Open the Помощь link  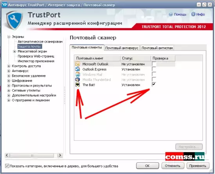click(x=180, y=14)
